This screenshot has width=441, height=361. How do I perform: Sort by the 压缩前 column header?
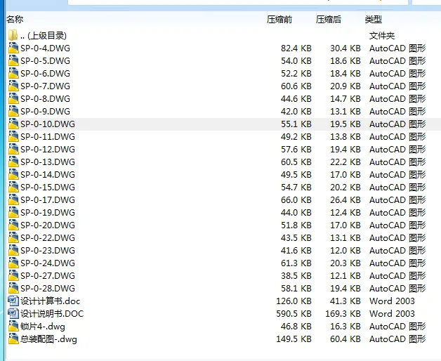point(279,20)
